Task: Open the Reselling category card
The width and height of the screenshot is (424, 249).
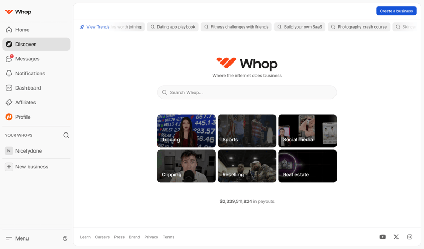Action: pyautogui.click(x=247, y=166)
